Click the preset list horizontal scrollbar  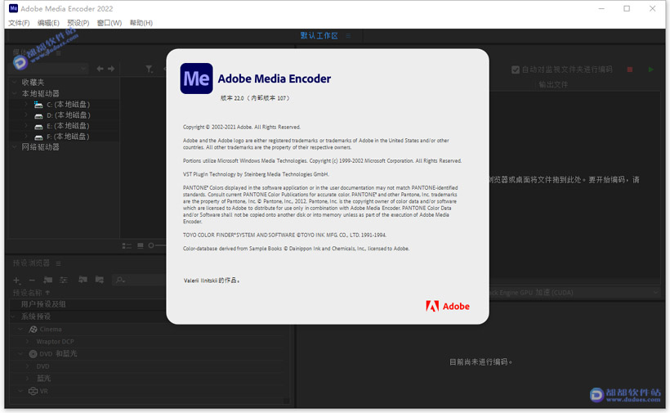146,402
